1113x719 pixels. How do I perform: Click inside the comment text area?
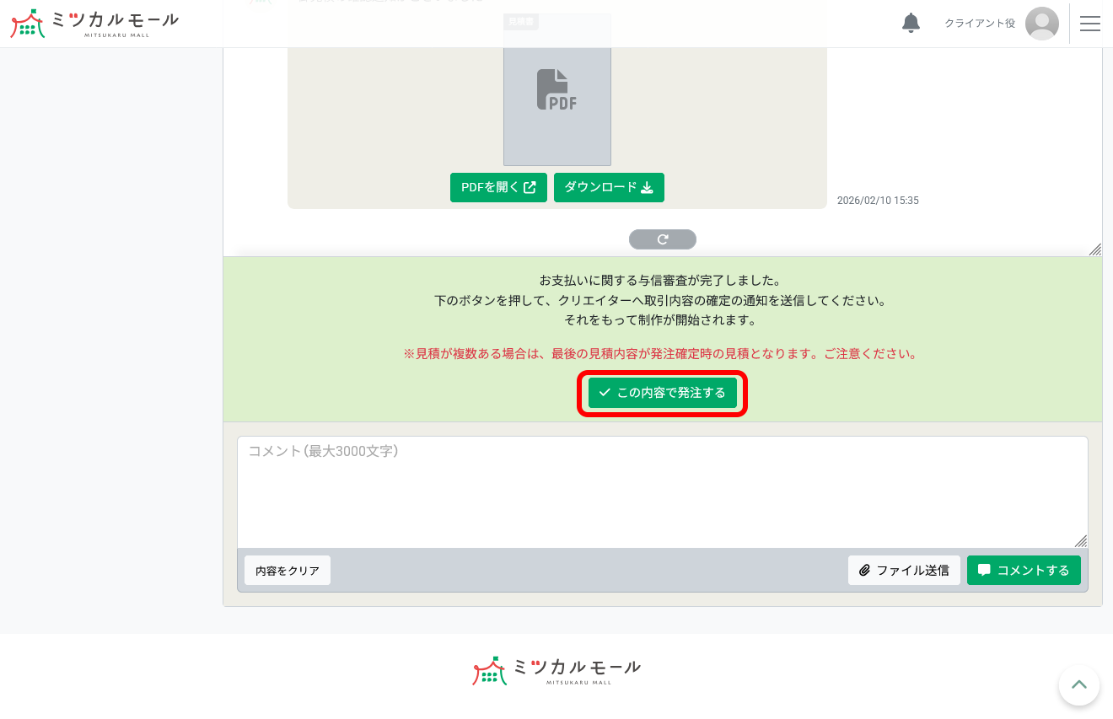[x=662, y=491]
